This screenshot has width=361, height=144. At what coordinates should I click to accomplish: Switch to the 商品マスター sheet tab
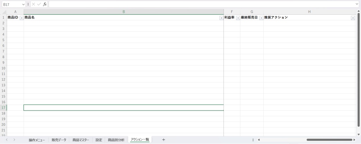(81, 140)
